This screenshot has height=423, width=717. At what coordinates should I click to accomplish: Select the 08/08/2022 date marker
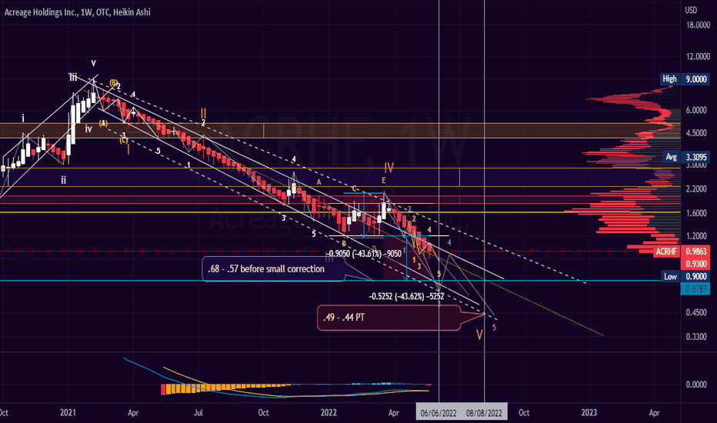(x=484, y=413)
